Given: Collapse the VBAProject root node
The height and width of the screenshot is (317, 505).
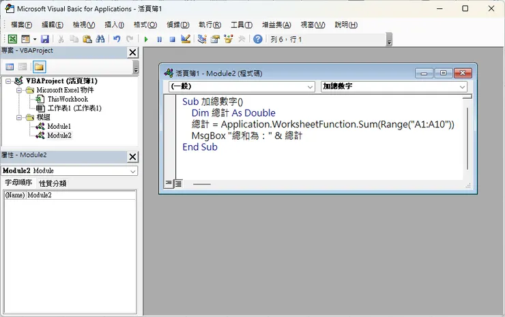Looking at the screenshot, I should [8, 81].
